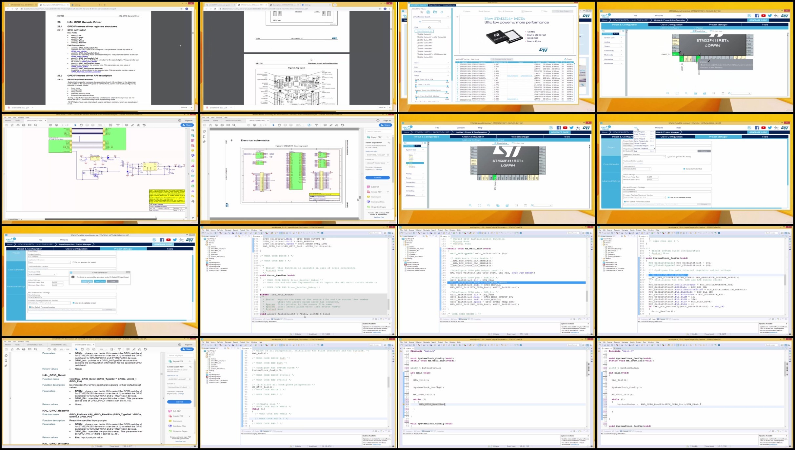This screenshot has height=450, width=795.
Task: Click the load folder icon in MCU/MPU Filters
Action: coord(435,12)
